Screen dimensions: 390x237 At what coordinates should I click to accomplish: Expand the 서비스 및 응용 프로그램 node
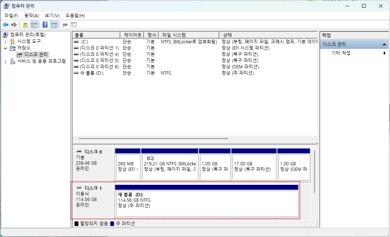pyautogui.click(x=5, y=61)
